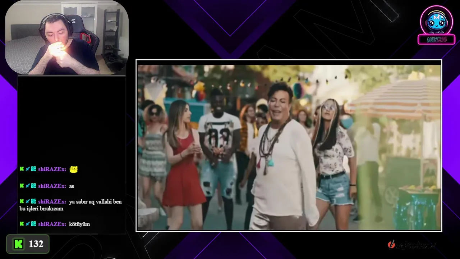The height and width of the screenshot is (259, 460).
Task: Click the green Kick badge on the kötüyüm message
Action: point(22,224)
